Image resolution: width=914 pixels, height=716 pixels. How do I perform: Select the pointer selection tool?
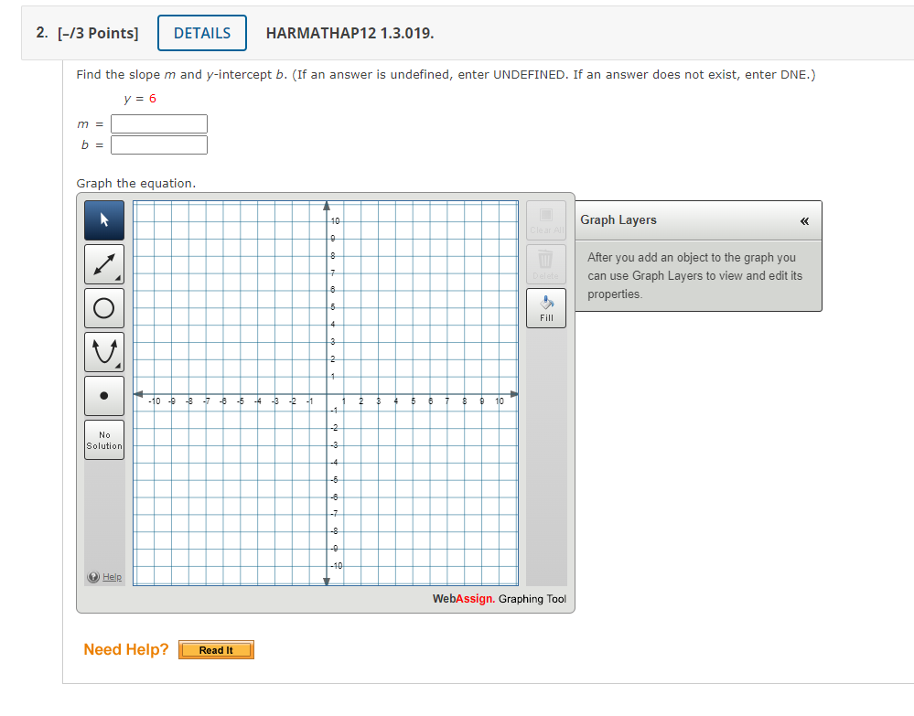(103, 219)
